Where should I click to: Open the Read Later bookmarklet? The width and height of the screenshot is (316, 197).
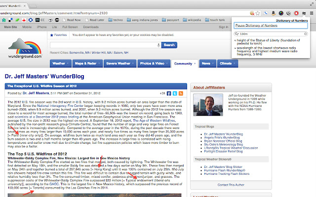pos(95,20)
